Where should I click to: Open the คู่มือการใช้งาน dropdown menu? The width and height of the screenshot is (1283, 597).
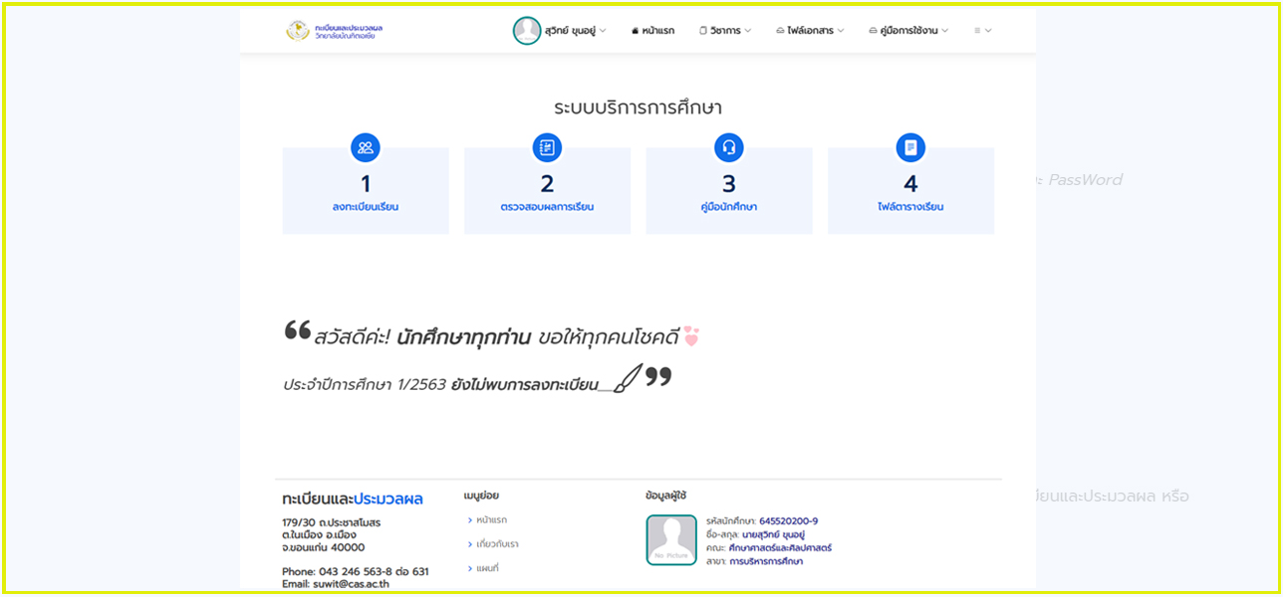[x=908, y=31]
